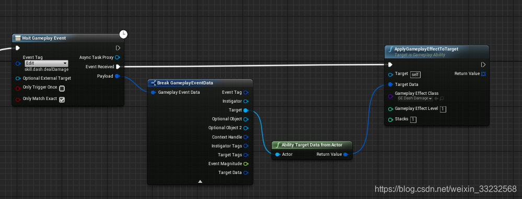This screenshot has height=199, width=522.
Task: Click the ApplyGameplayEffectToTarget input execution pin
Action: click(390, 65)
